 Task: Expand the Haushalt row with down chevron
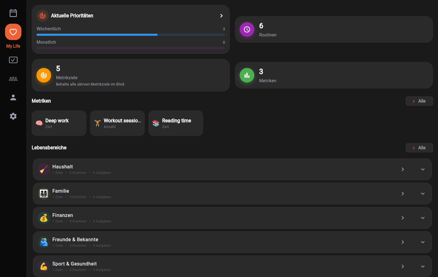point(423,169)
